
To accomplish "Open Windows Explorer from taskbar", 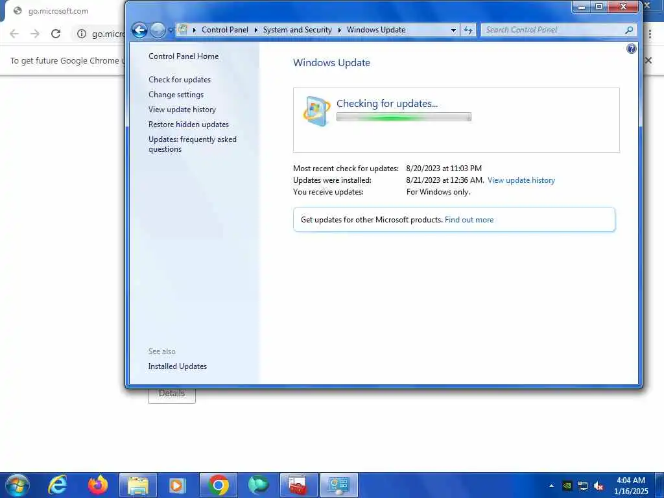I will [x=138, y=485].
